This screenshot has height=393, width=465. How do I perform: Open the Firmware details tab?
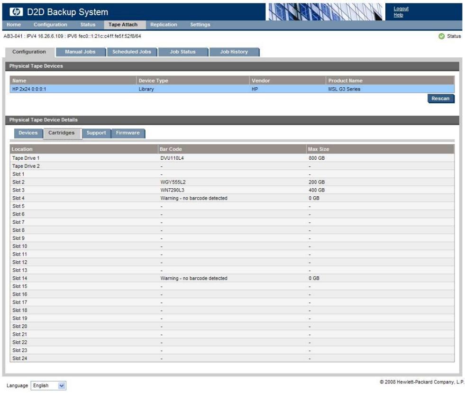(128, 133)
